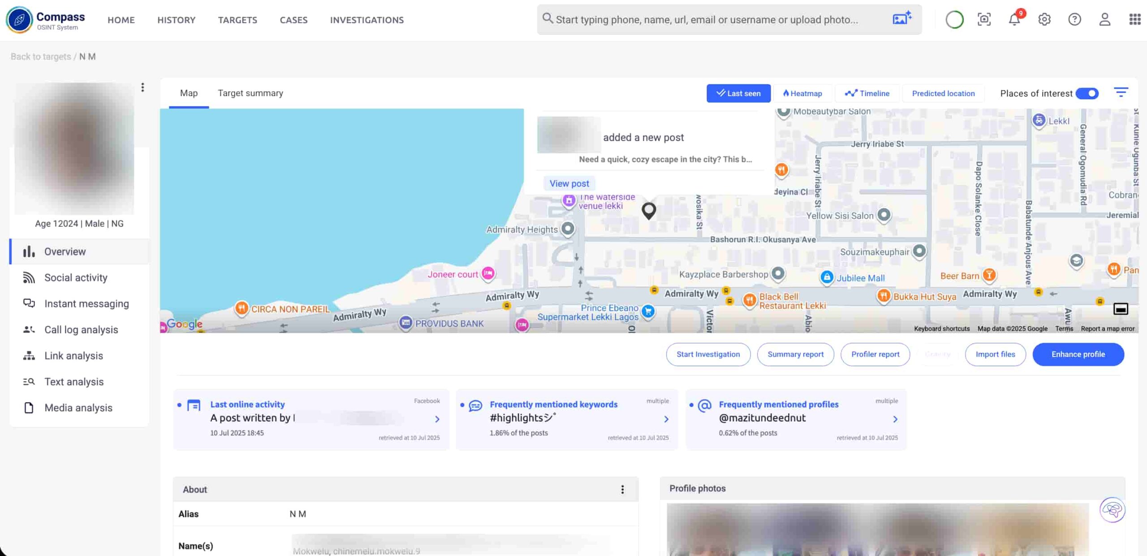This screenshot has width=1147, height=556.
Task: Expand Frequently mentioned keywords chevron
Action: (666, 419)
